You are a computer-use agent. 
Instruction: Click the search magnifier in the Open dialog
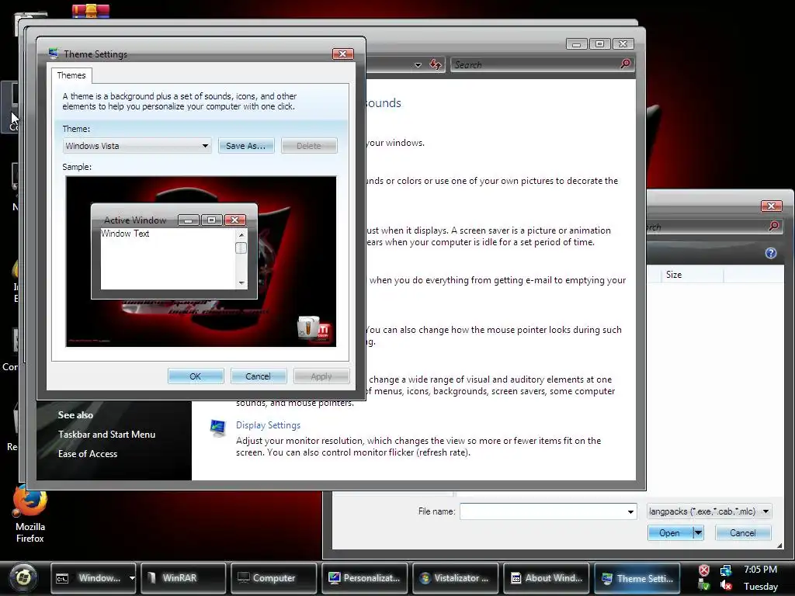coord(774,226)
